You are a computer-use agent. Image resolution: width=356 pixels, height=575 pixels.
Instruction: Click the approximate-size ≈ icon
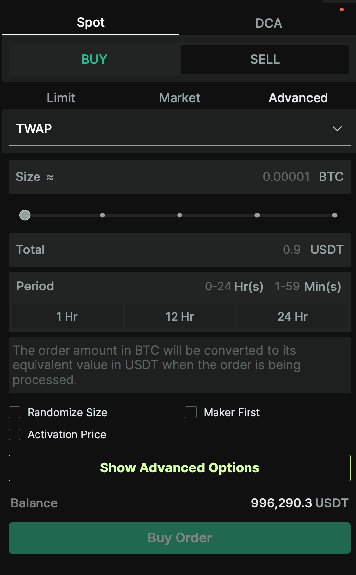pos(50,178)
